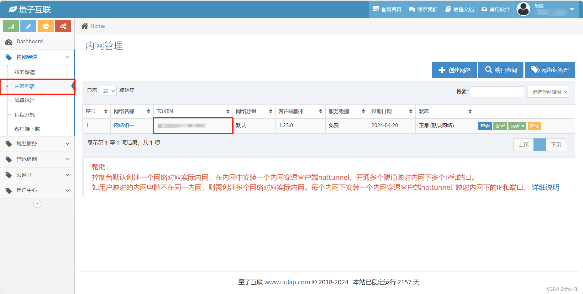The image size is (583, 294).
Task: Open 教程文档 in the top bar
Action: (459, 9)
